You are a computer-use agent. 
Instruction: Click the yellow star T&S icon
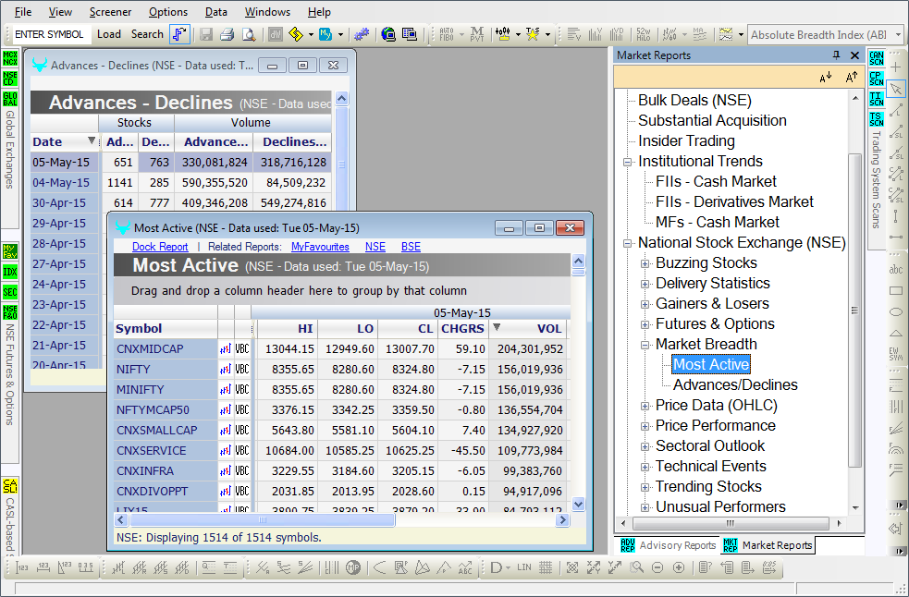pyautogui.click(x=533, y=35)
